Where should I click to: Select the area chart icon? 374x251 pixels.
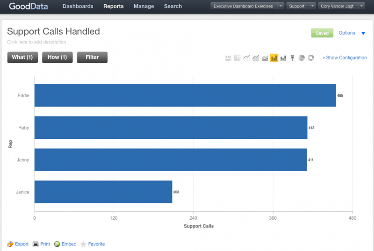256,58
